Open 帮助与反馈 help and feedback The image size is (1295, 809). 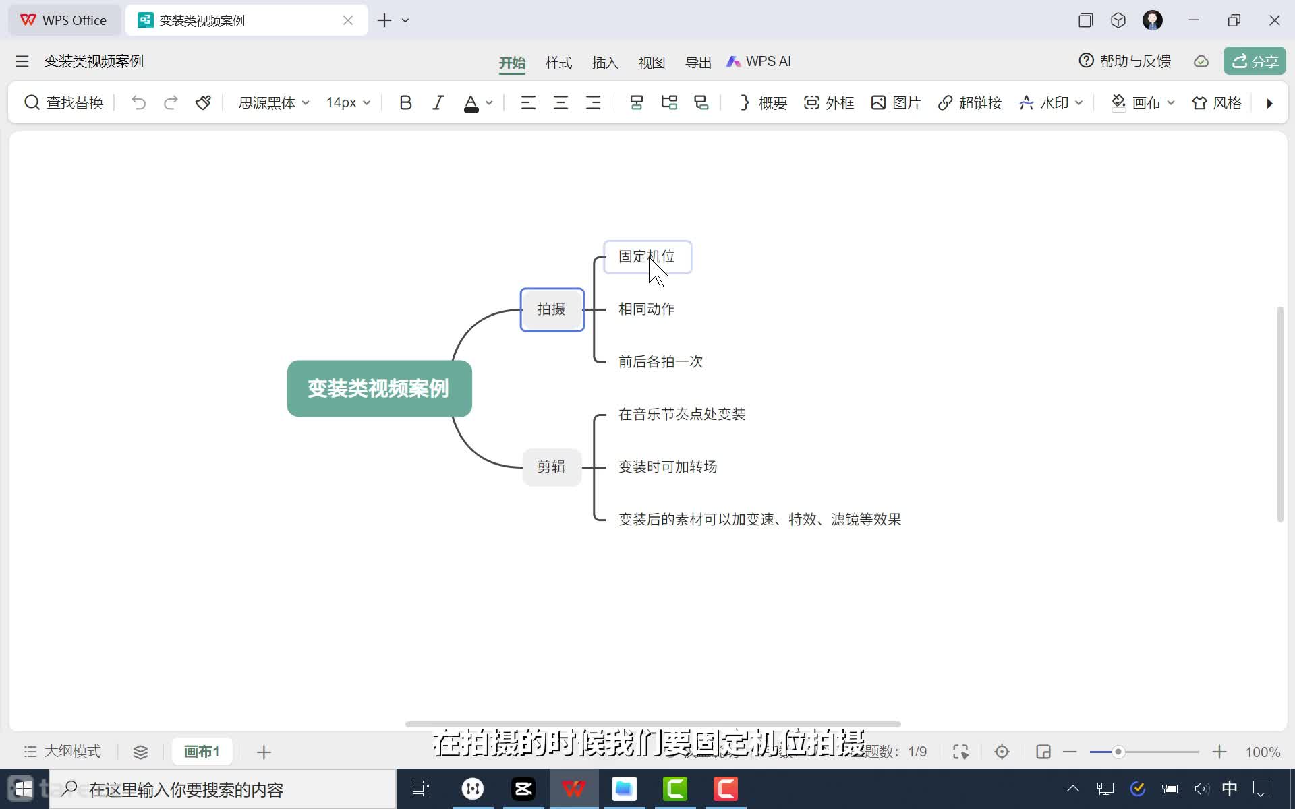(x=1124, y=61)
